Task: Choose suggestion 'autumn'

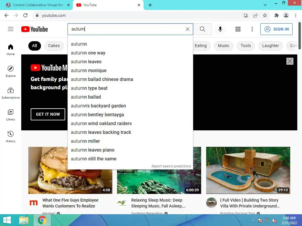Action: [x=130, y=44]
